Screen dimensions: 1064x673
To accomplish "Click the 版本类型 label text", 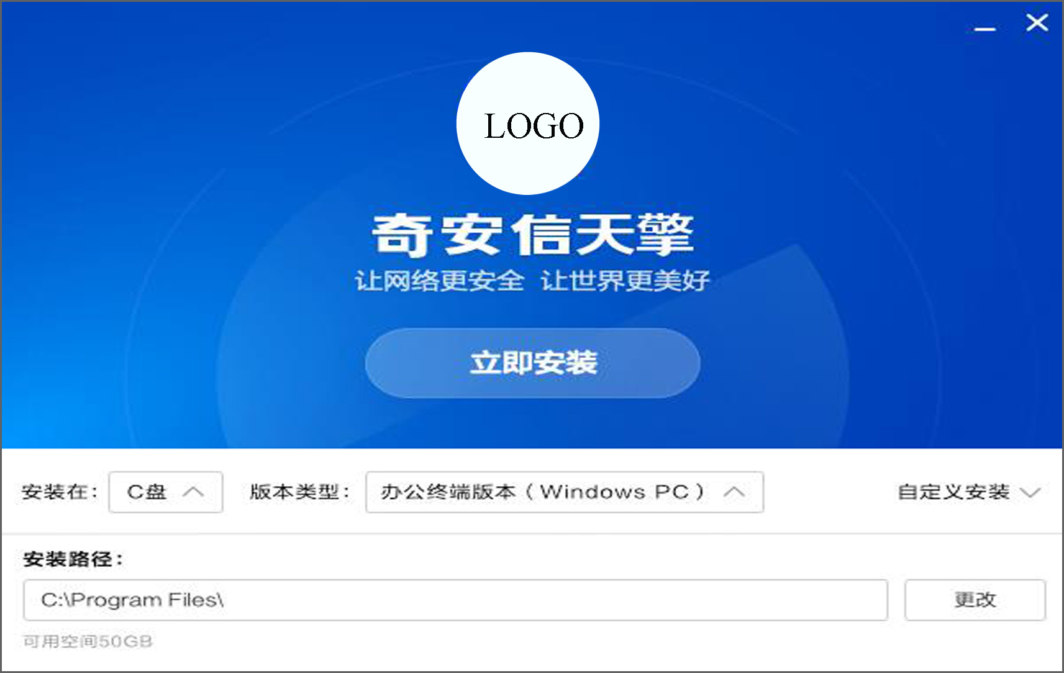I will pos(297,492).
